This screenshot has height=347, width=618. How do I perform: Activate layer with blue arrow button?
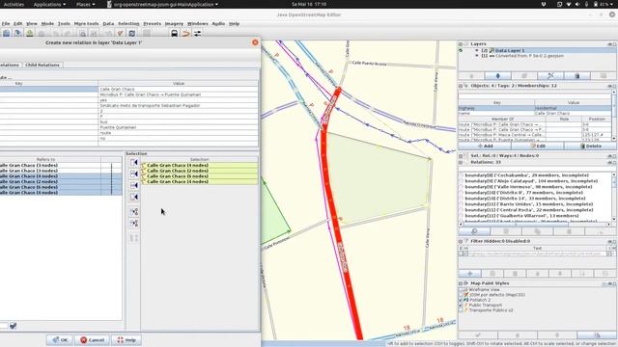coord(498,75)
